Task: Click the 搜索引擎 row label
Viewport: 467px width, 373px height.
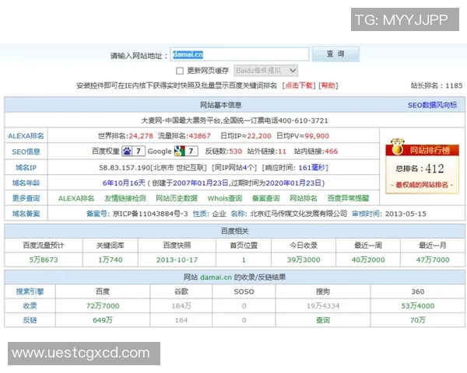Action: pos(30,291)
